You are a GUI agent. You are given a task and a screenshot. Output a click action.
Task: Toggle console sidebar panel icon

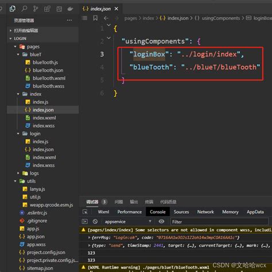(x=85, y=222)
